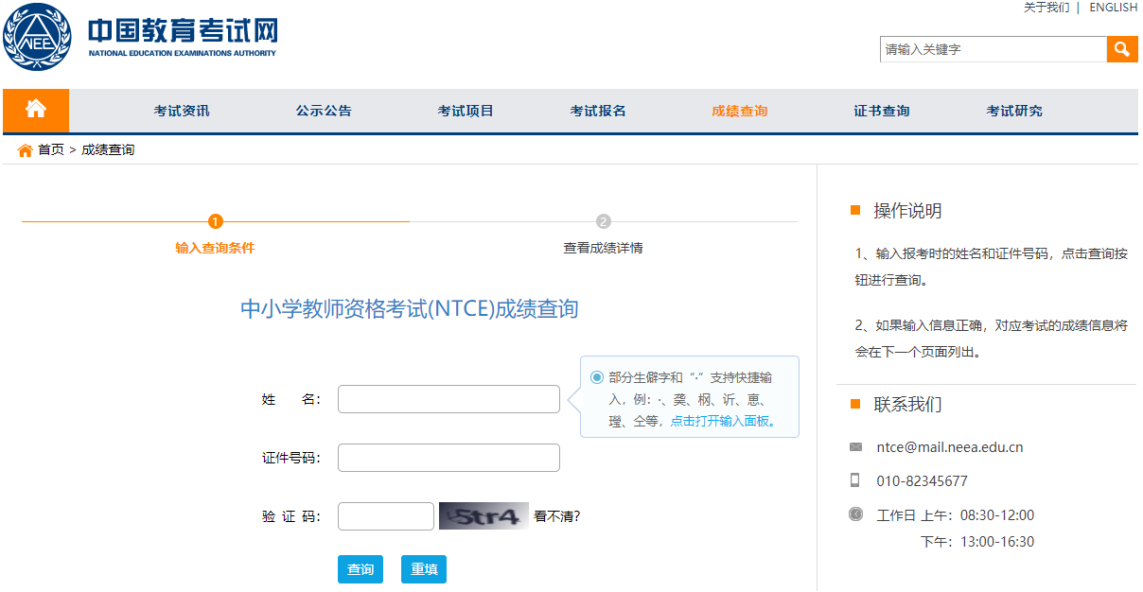Click the small house icon in breadcrumb
This screenshot has height=592, width=1143.
tap(26, 150)
